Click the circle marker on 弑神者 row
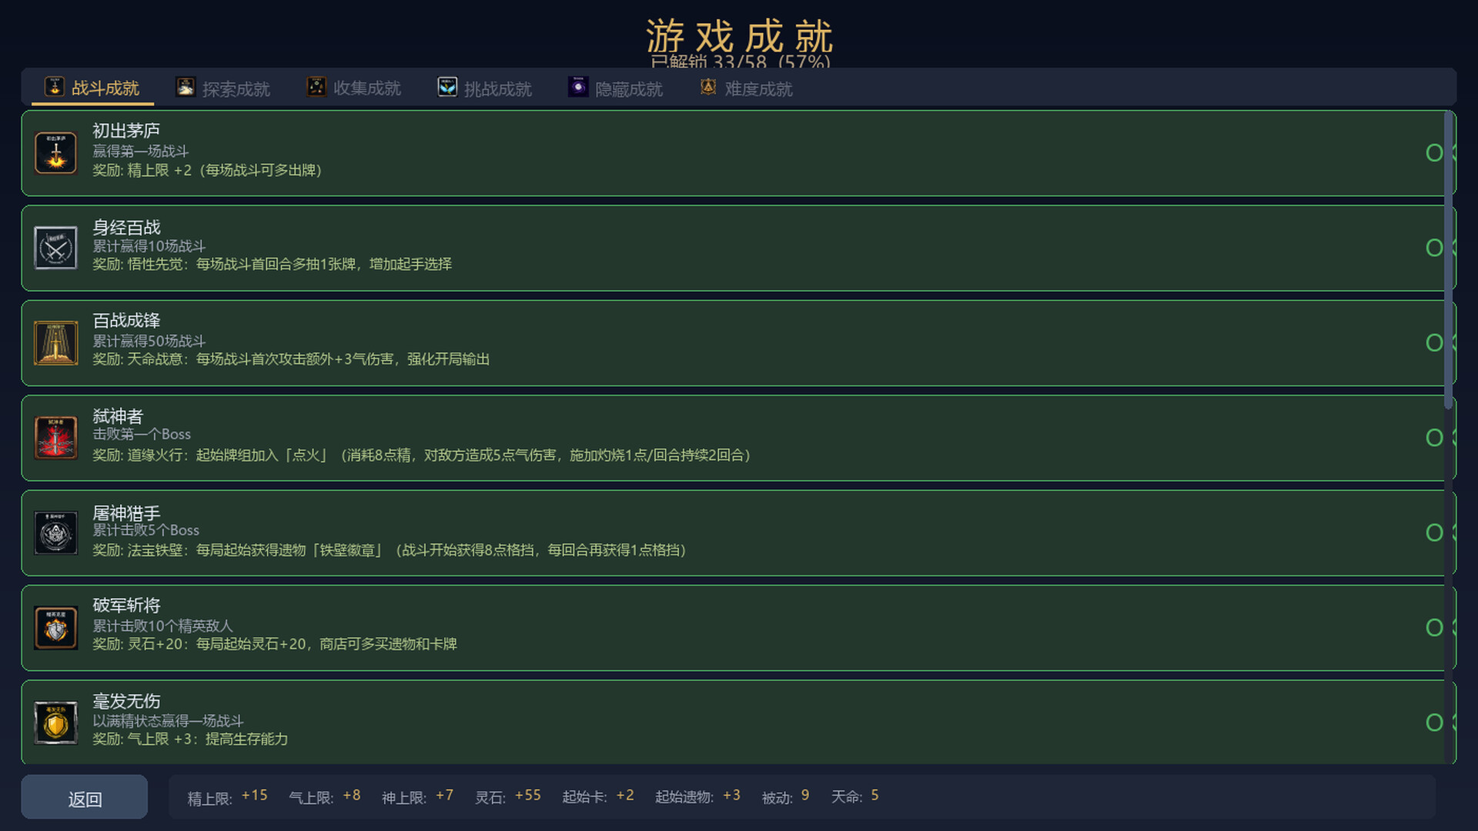 (1434, 438)
